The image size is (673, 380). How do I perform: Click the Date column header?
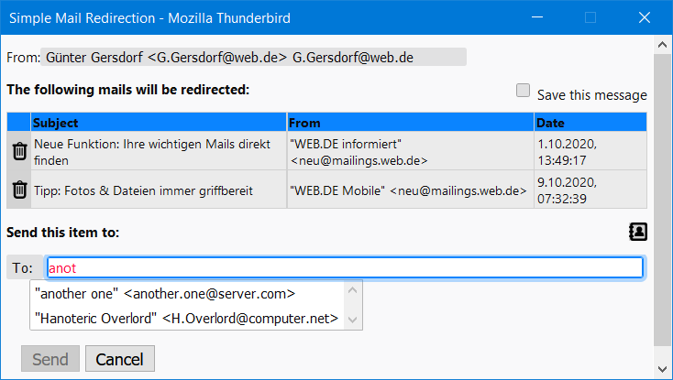click(x=590, y=123)
